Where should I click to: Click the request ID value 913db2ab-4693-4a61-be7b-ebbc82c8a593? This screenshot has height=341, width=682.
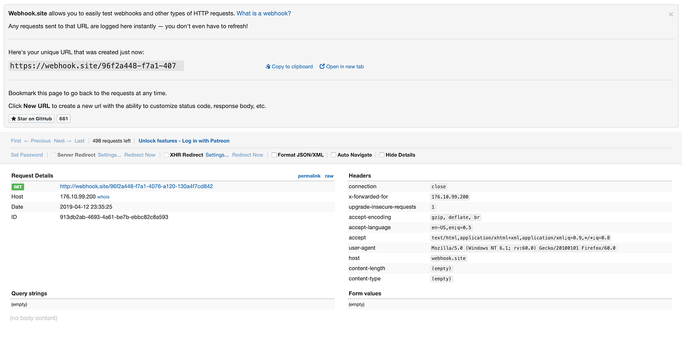coord(114,217)
